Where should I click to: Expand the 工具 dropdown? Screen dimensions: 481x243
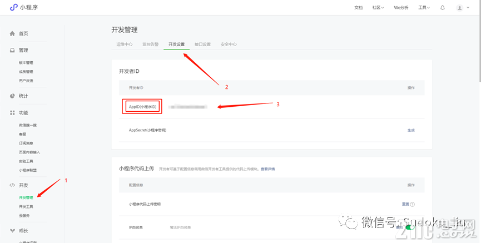point(424,8)
